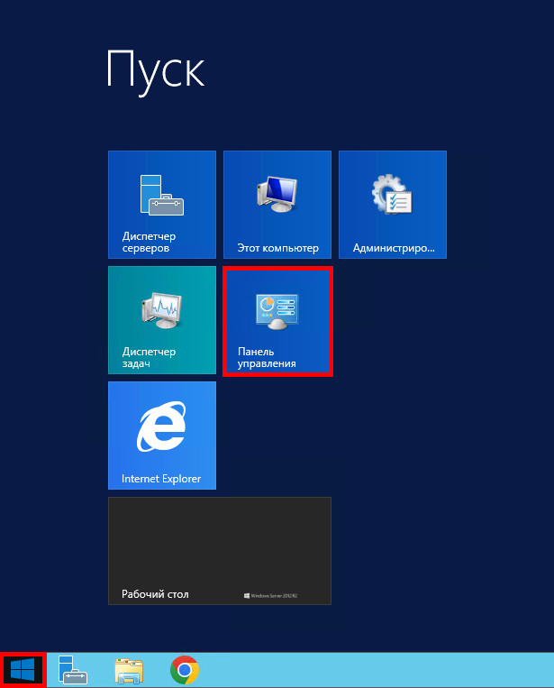Launch the Internet Explorer tile
Viewport: 554px width, 688px height.
pyautogui.click(x=162, y=435)
